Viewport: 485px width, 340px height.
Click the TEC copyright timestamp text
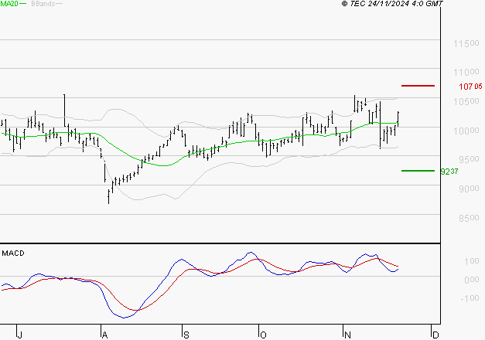click(392, 4)
